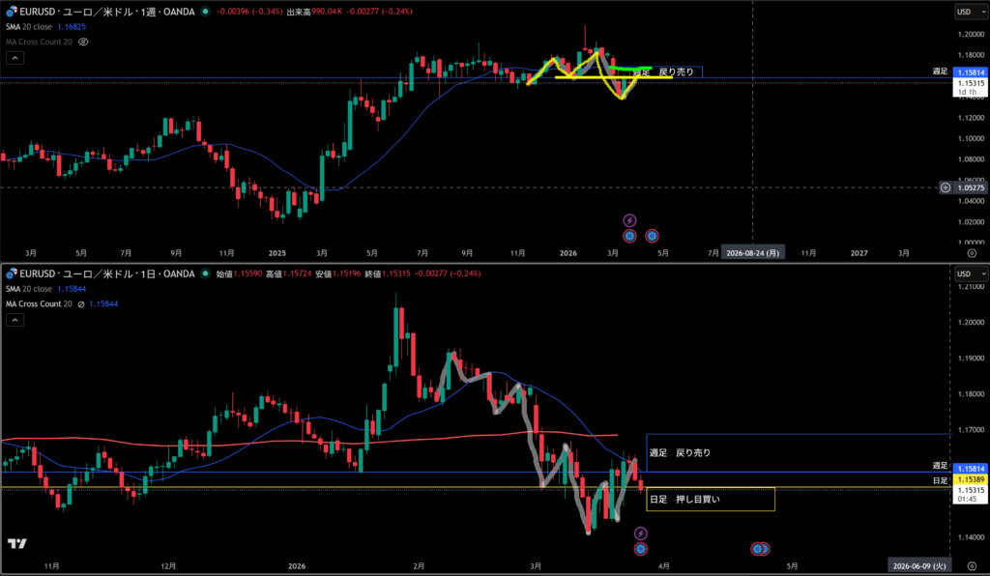
Task: Collapse the indicator legend on weekly chart
Action: pos(15,58)
